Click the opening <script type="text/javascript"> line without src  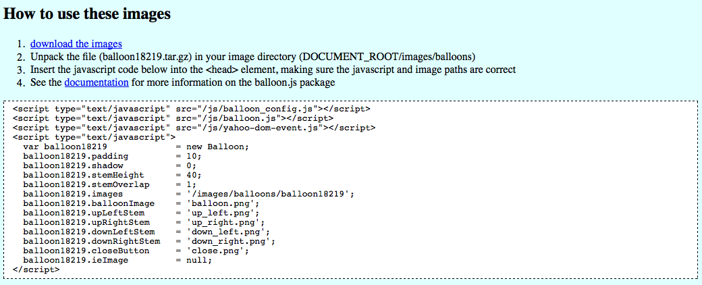(94, 137)
